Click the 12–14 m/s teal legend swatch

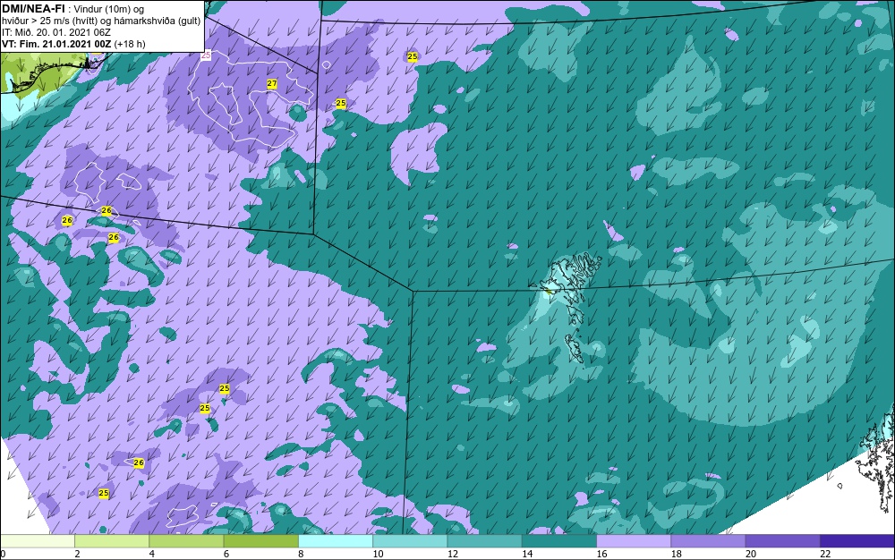(x=484, y=541)
